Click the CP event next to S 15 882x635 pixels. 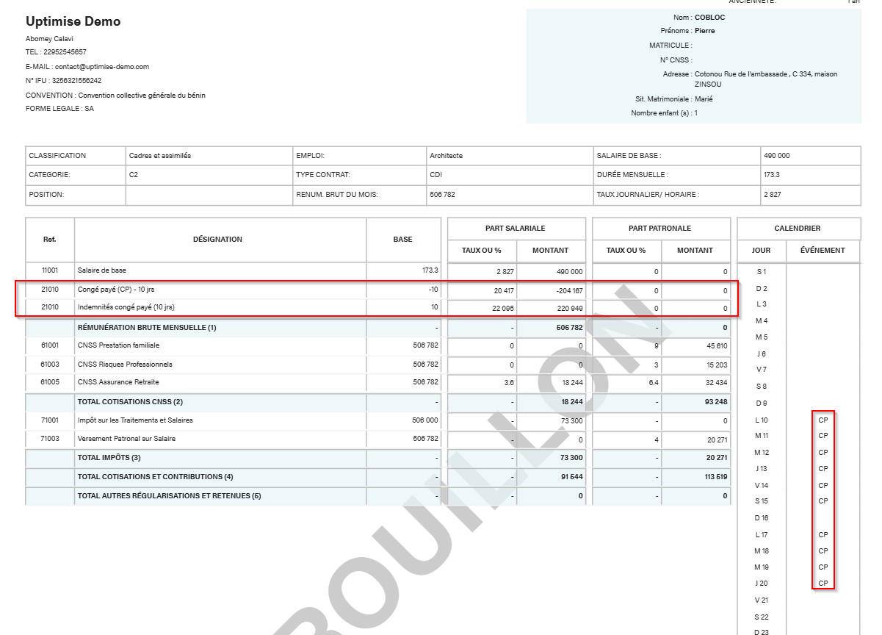click(x=823, y=501)
